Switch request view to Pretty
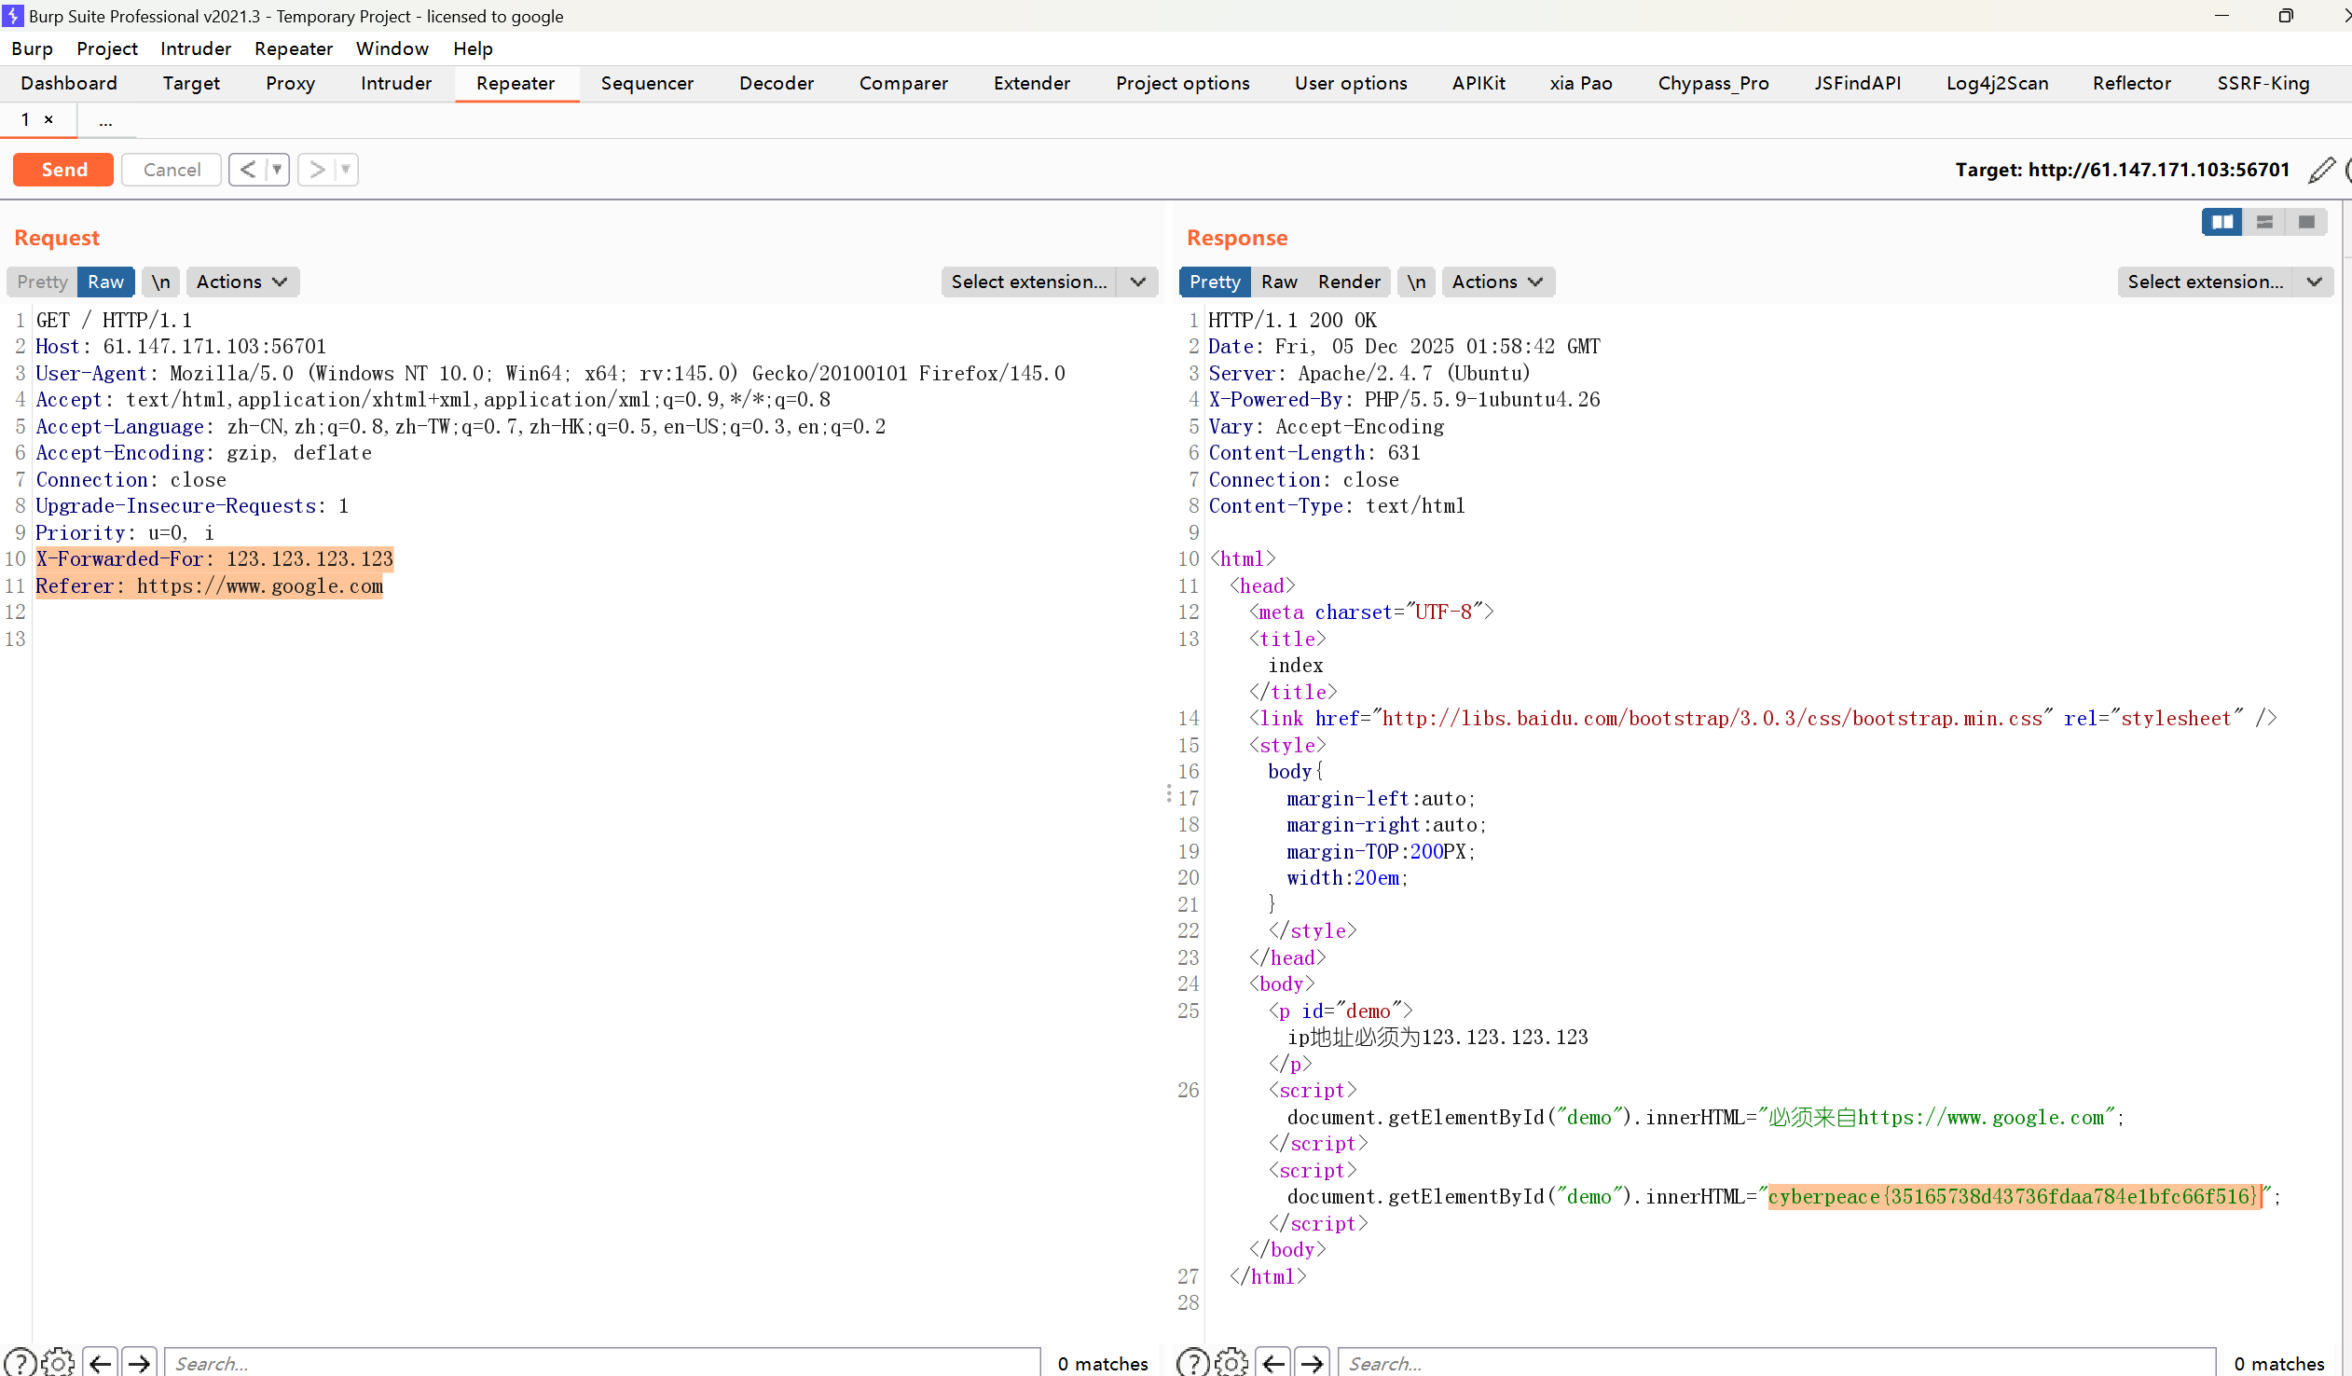 [42, 282]
